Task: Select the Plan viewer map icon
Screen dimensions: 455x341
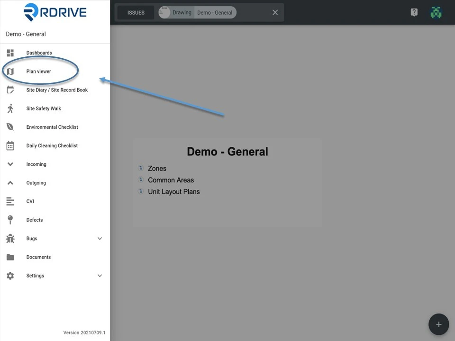Action: point(10,71)
